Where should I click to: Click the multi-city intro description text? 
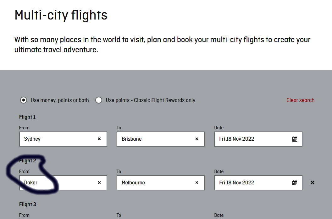pyautogui.click(x=162, y=45)
